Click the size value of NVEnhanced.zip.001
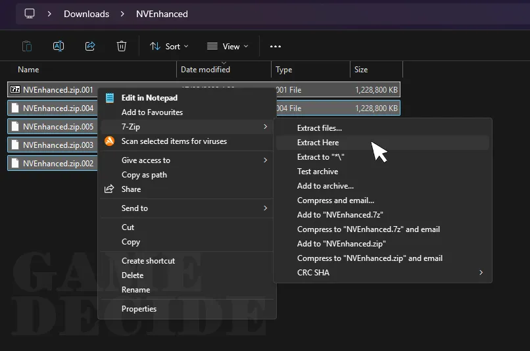Viewport: 530px width, 351px height. 376,90
